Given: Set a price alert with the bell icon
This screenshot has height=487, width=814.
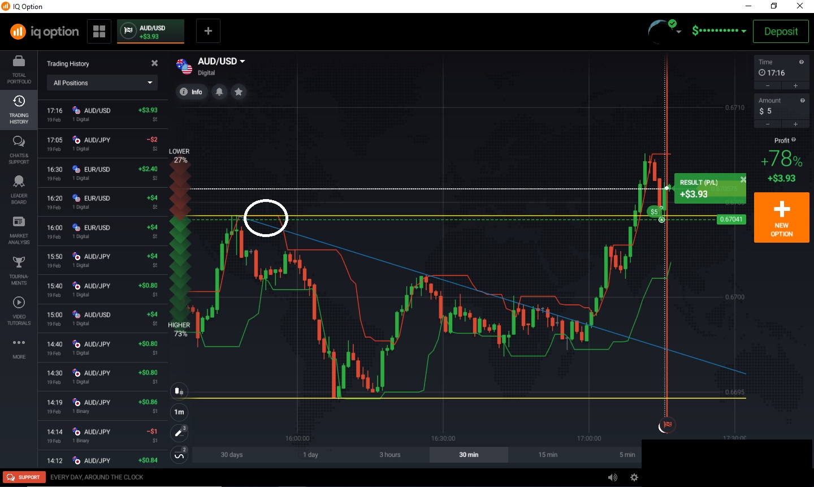Looking at the screenshot, I should pos(219,92).
